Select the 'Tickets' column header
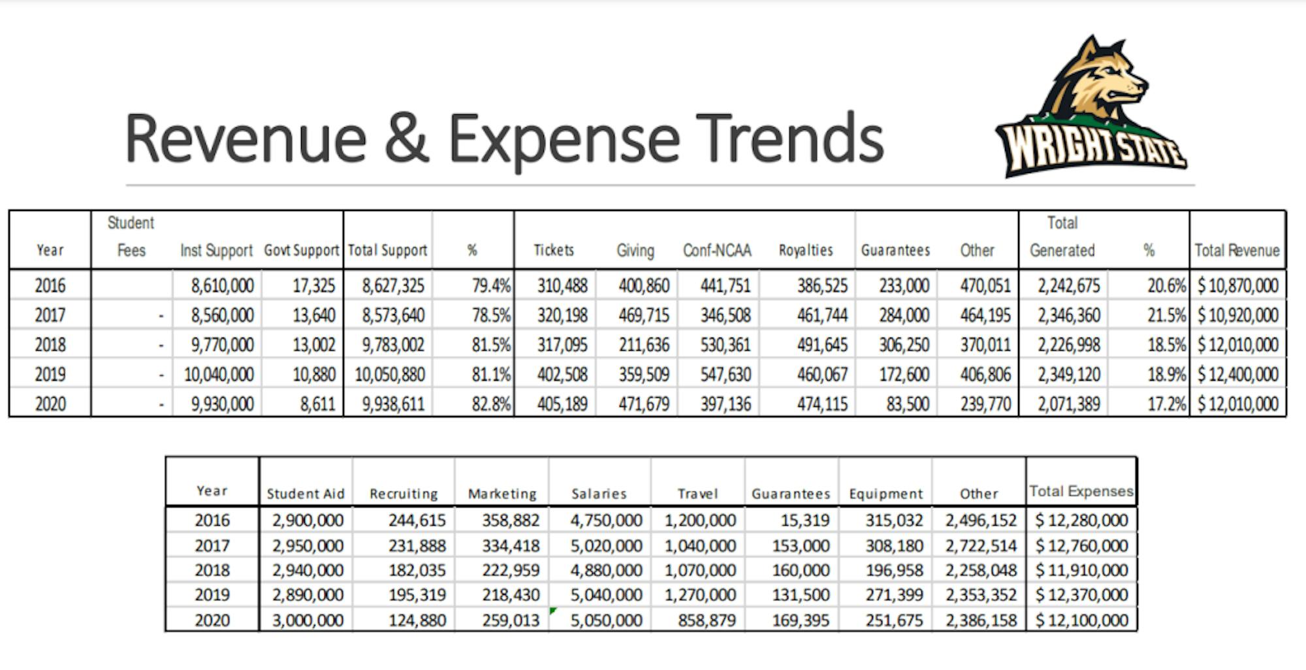 [554, 250]
